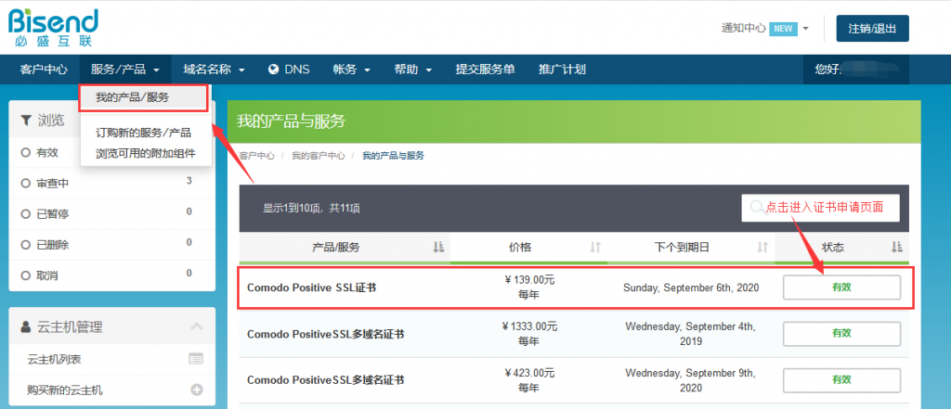Image resolution: width=951 pixels, height=409 pixels.
Task: Click Wednesday, September 9th, 2020 due date
Action: coord(691,380)
